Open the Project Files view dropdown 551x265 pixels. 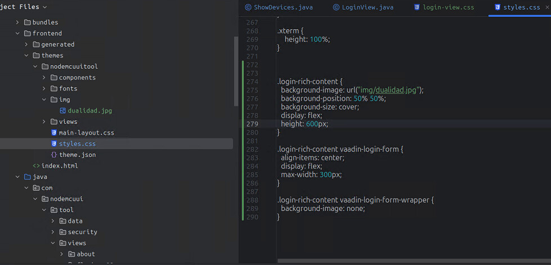[x=44, y=7]
